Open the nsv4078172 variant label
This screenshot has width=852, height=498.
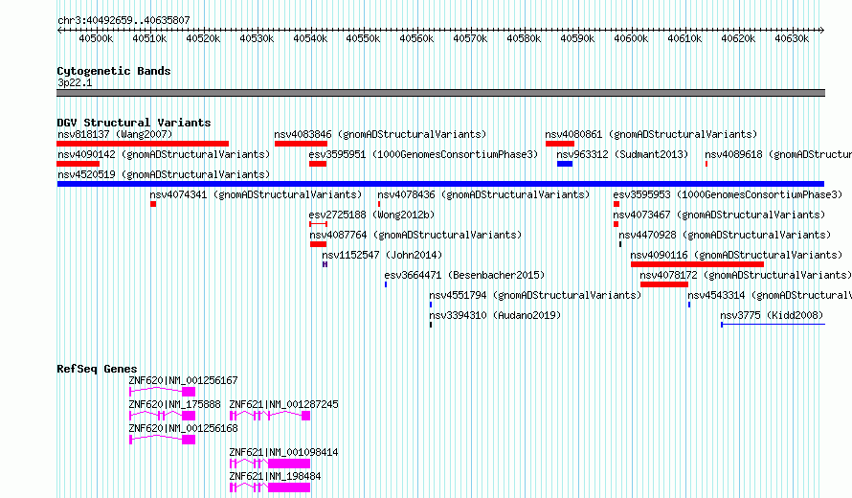tap(746, 275)
